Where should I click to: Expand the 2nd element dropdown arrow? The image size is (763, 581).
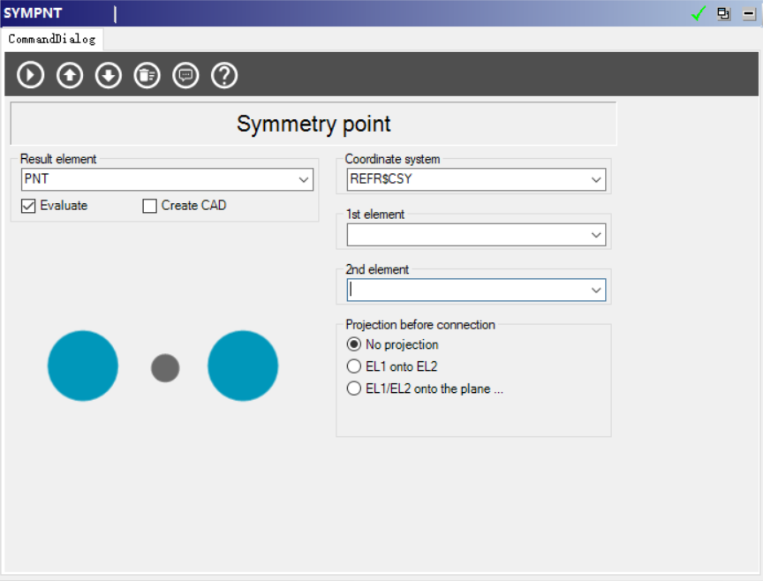coord(596,290)
